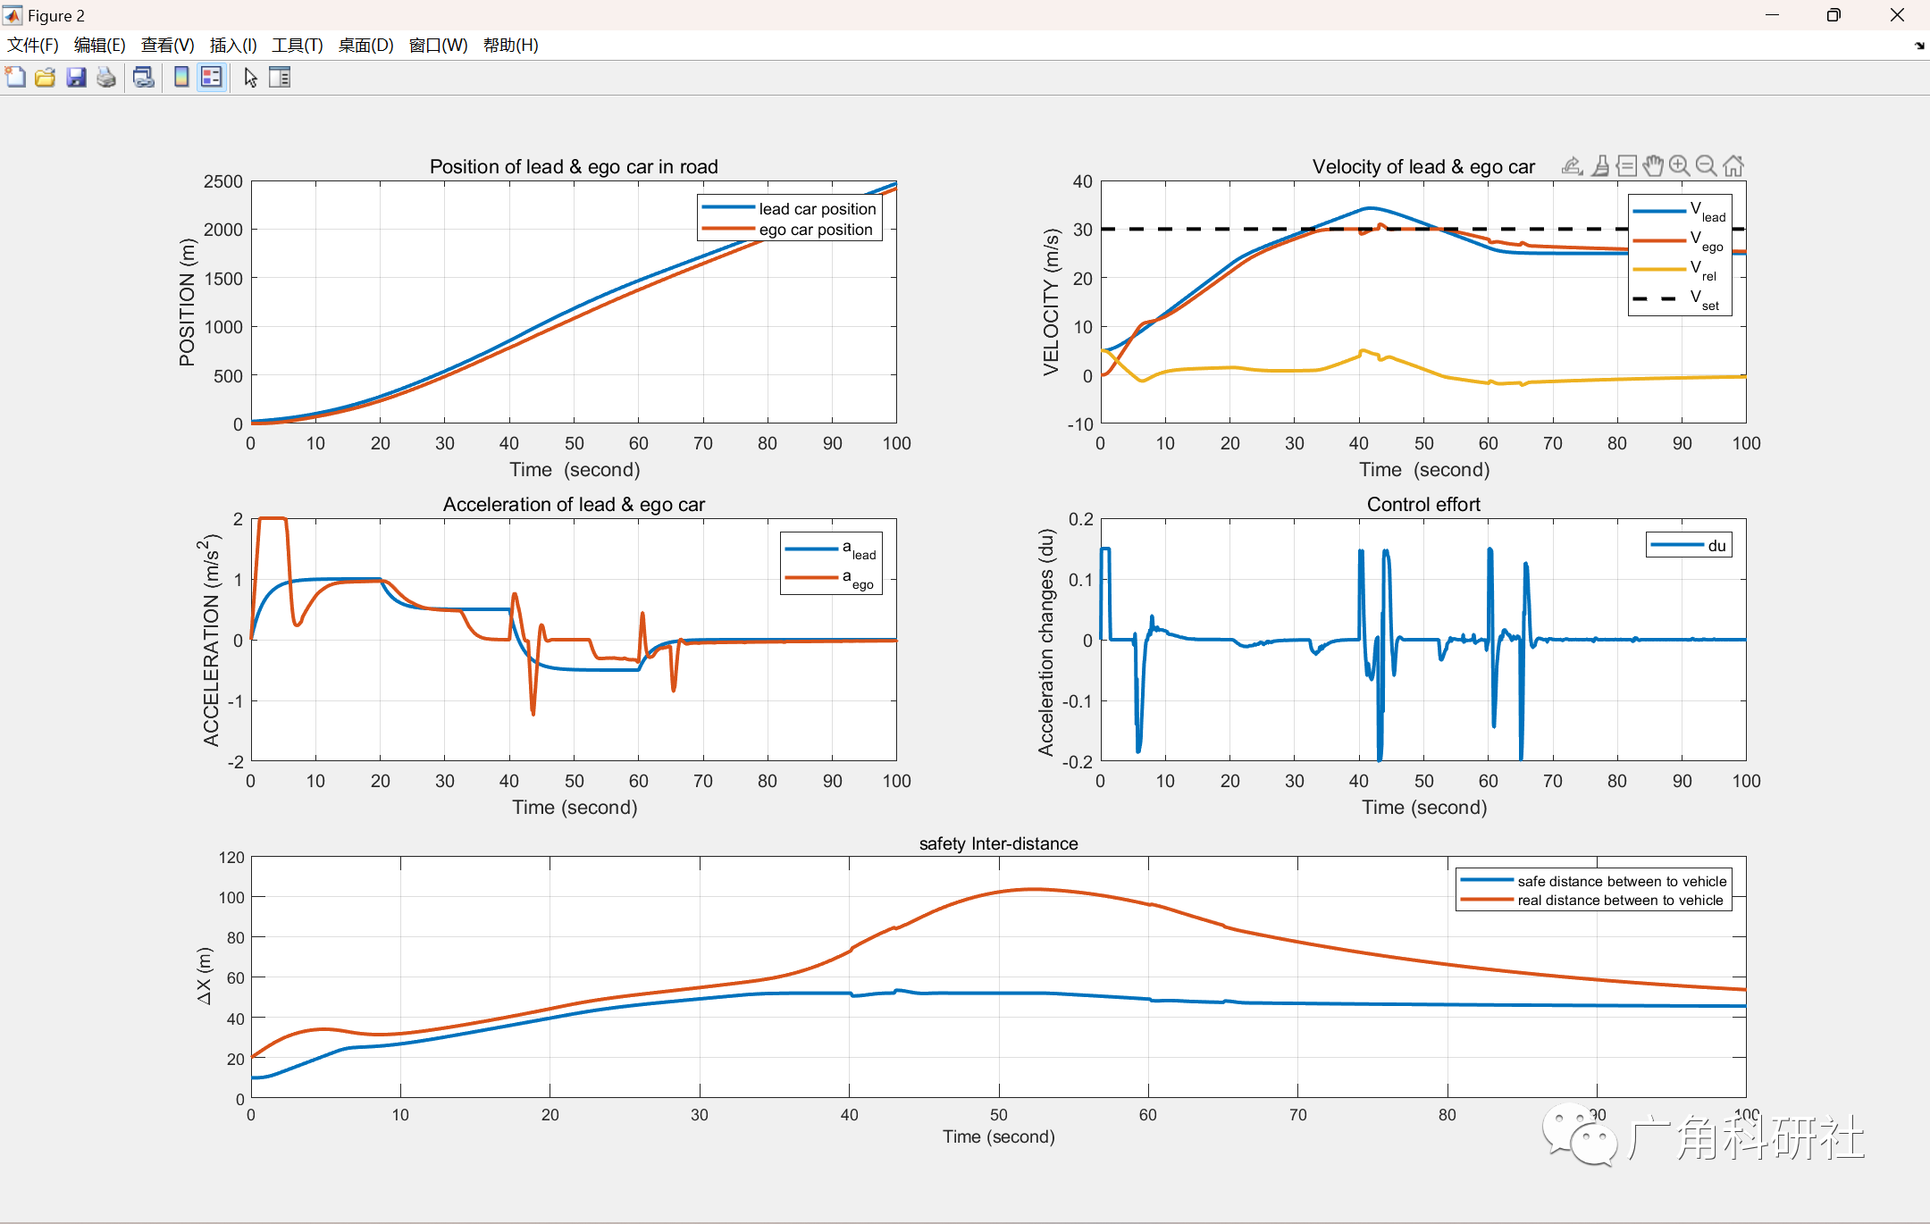
Task: Click 'Time (second)' label under Control effort plot
Action: pos(1424,808)
